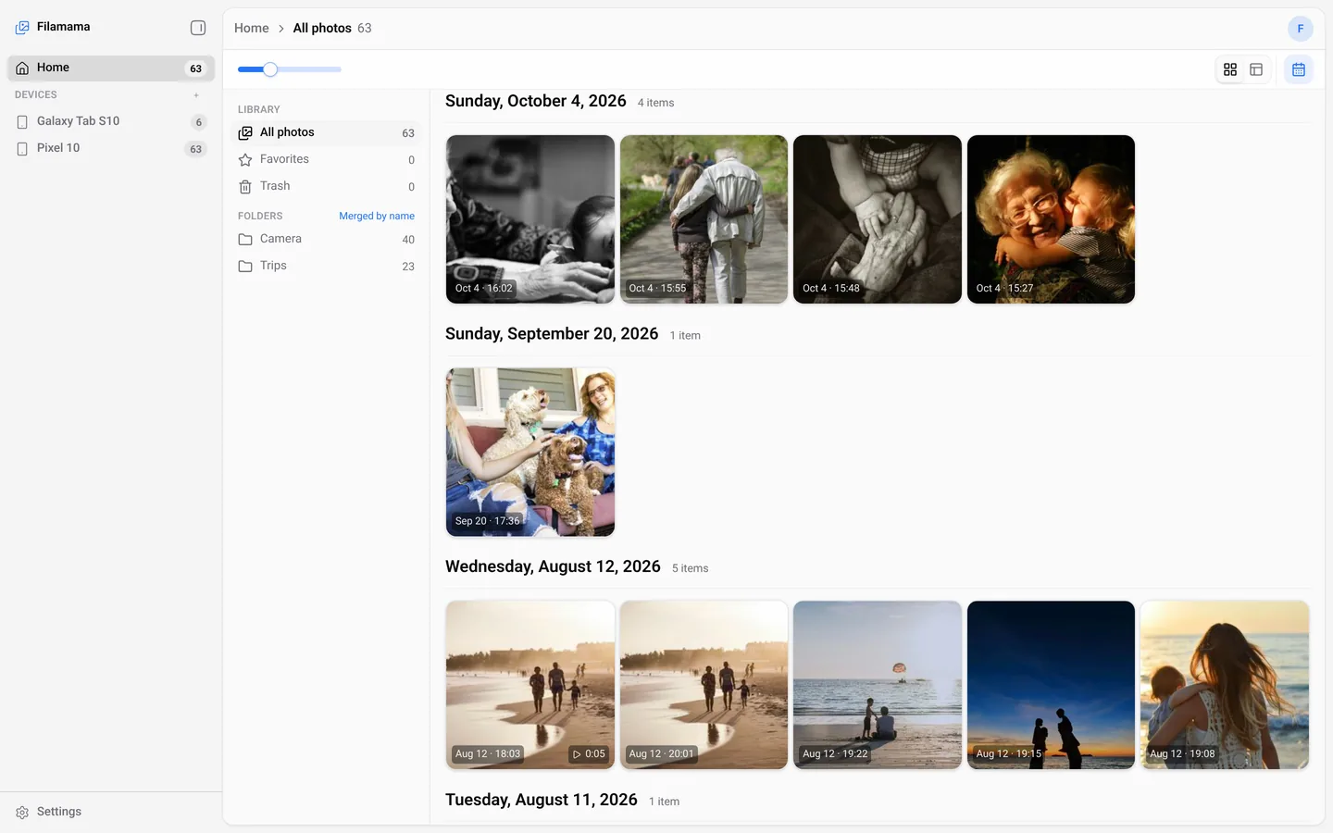The height and width of the screenshot is (833, 1333).
Task: Select the Pixel 10 device
Action: 111,148
